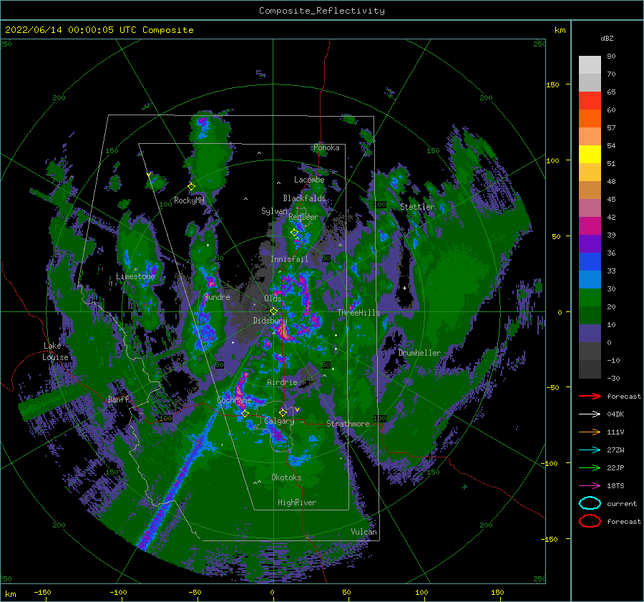Click the Okotoks label
Viewport: 644px width, 602px height.
[x=286, y=477]
